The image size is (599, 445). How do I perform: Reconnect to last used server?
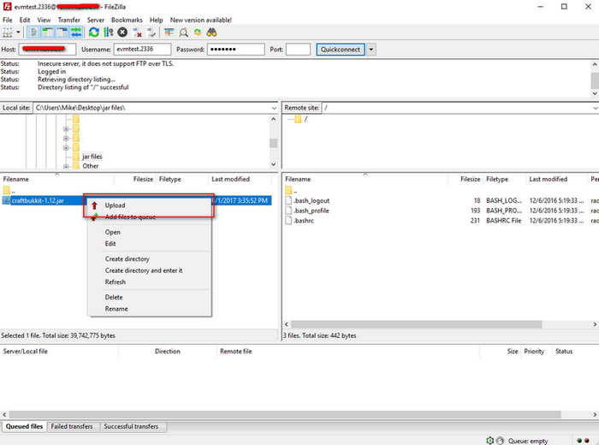point(151,33)
